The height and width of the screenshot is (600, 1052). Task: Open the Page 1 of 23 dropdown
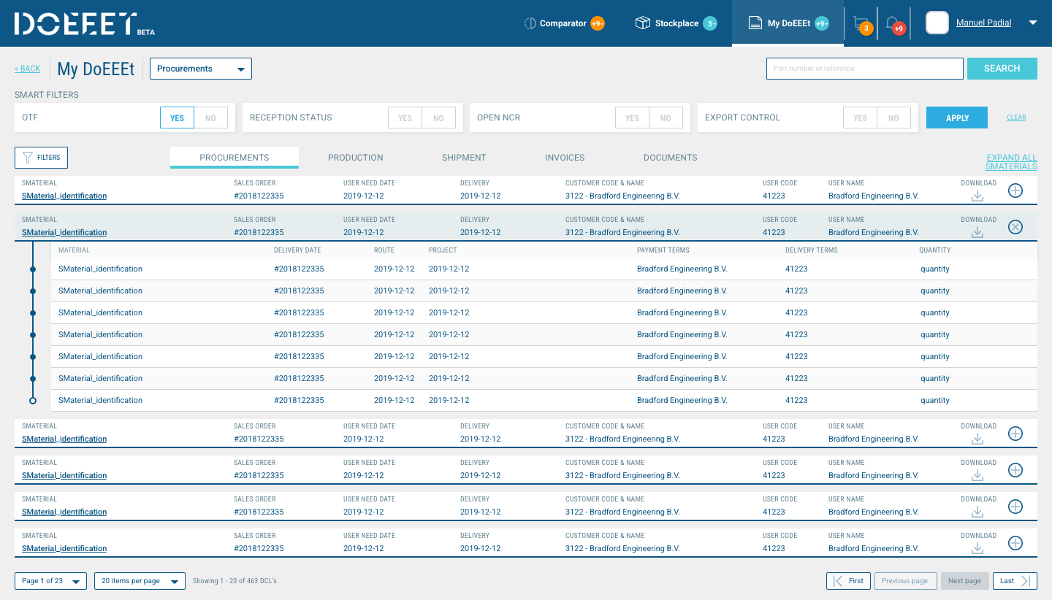50,581
